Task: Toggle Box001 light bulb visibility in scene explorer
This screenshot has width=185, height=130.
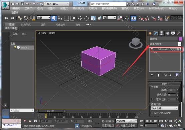Action: pos(15,47)
